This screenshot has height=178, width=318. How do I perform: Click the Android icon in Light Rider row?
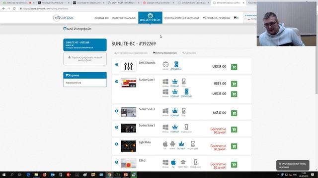pyautogui.click(x=172, y=144)
